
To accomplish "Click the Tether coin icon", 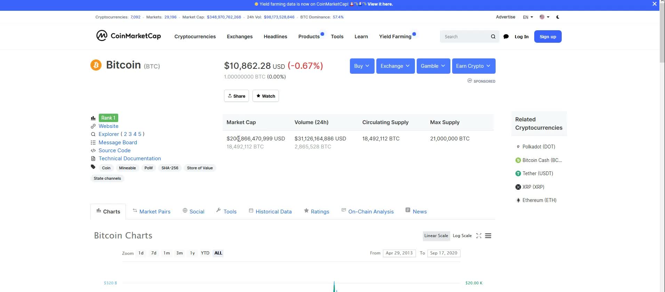I will (x=518, y=173).
